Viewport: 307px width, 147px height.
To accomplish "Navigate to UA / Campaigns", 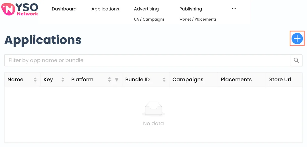I will pos(149,19).
